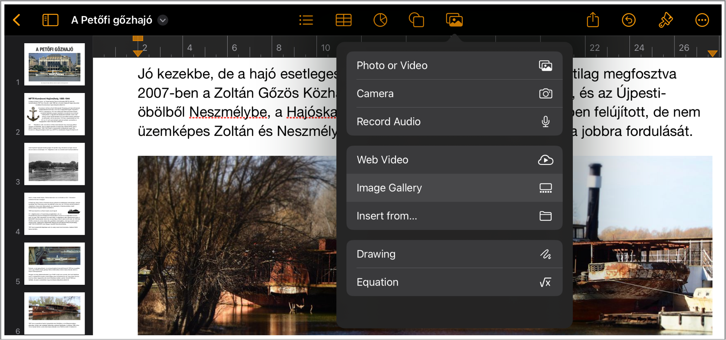The width and height of the screenshot is (726, 340).
Task: Select the shipwreck photo in document
Action: coord(237,245)
